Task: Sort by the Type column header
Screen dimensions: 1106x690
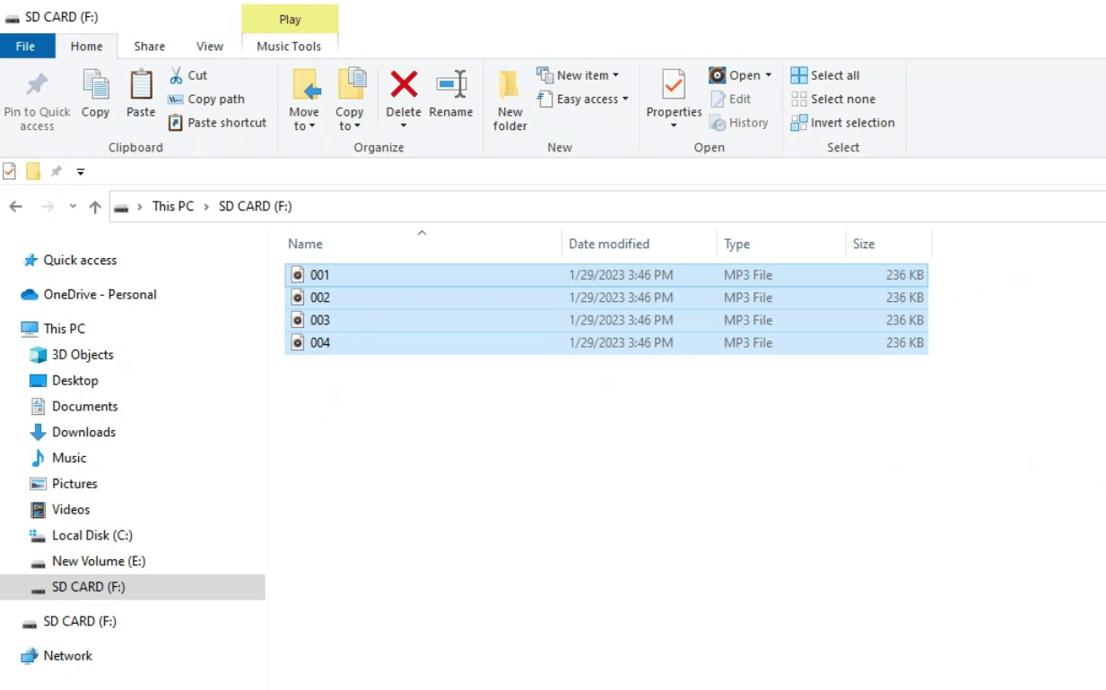Action: coord(781,244)
